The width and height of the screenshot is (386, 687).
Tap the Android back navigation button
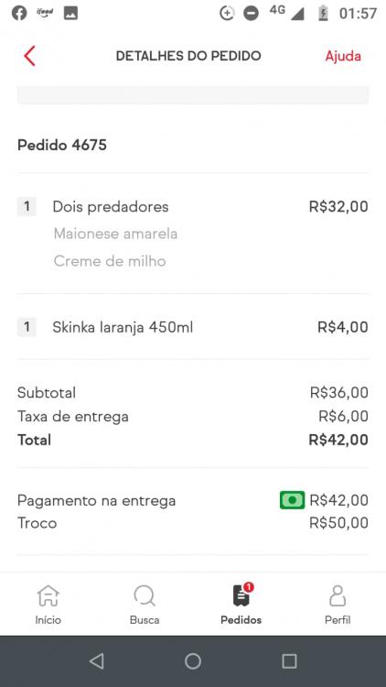click(x=97, y=660)
